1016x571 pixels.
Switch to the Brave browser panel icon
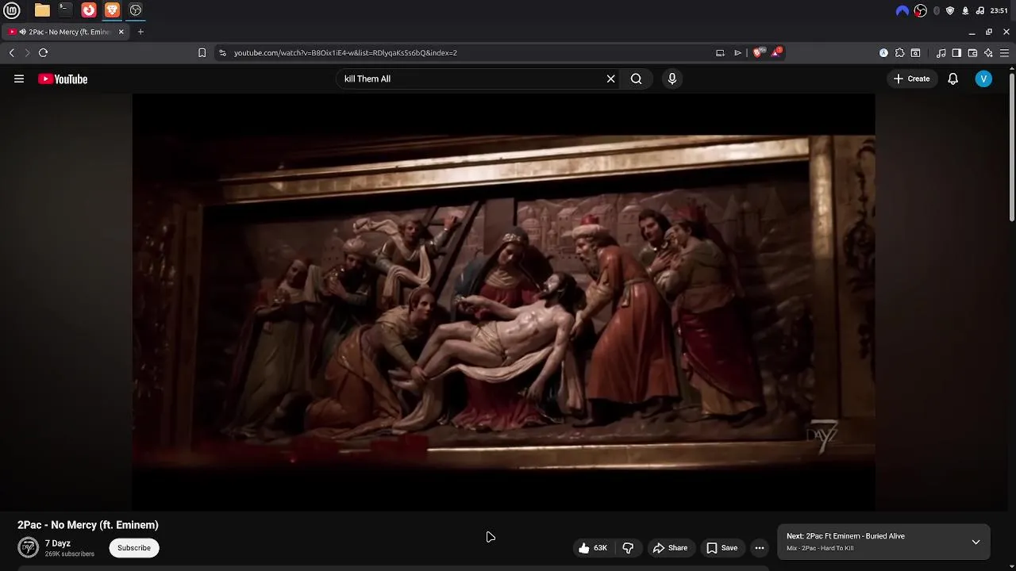point(112,10)
